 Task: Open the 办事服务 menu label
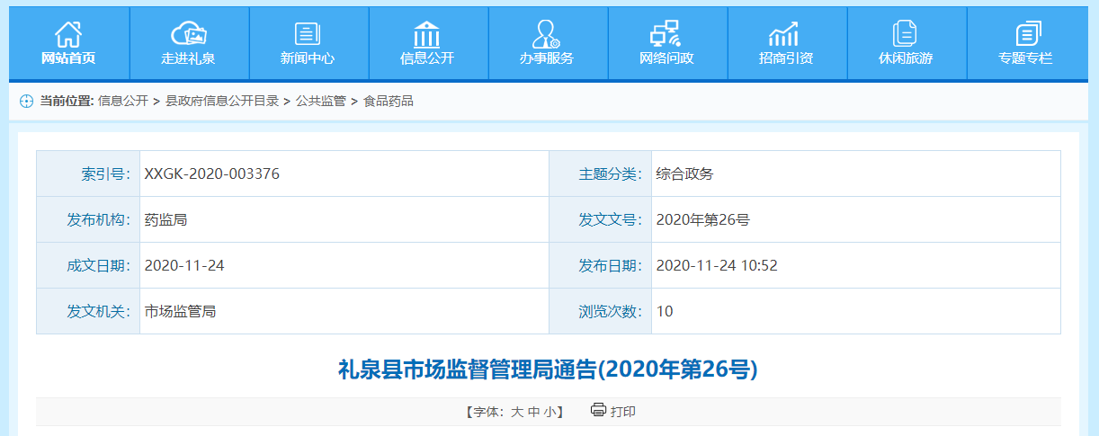click(546, 58)
